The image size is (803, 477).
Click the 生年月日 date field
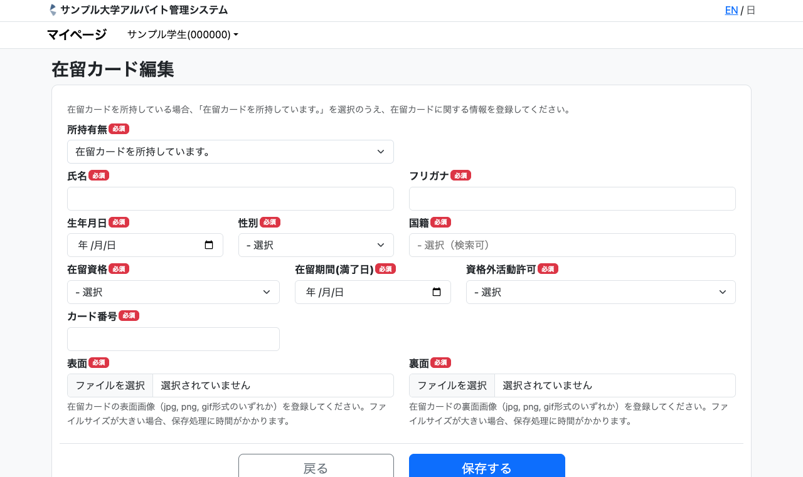145,245
